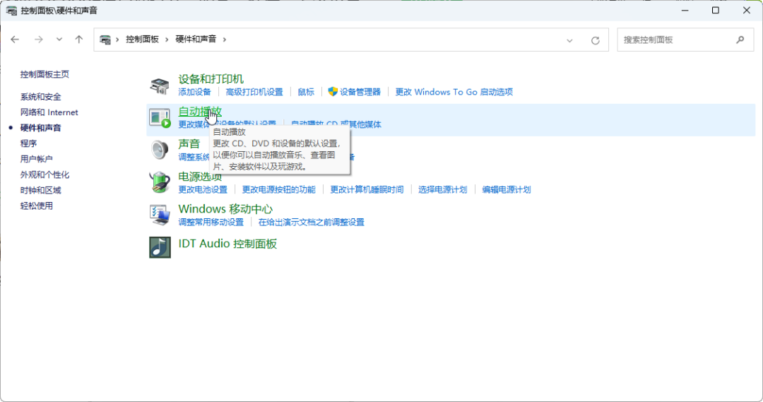Open 用户帐户 in sidebar
This screenshot has height=402, width=763.
click(x=37, y=159)
